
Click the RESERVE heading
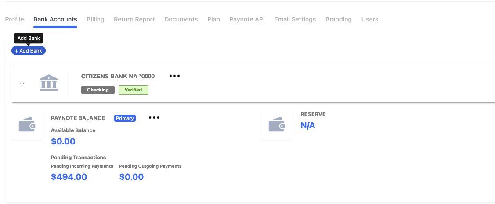(313, 114)
